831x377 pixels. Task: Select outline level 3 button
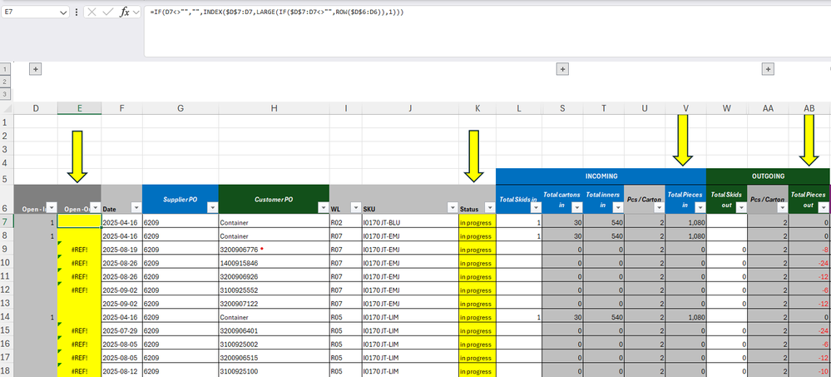[x=5, y=94]
